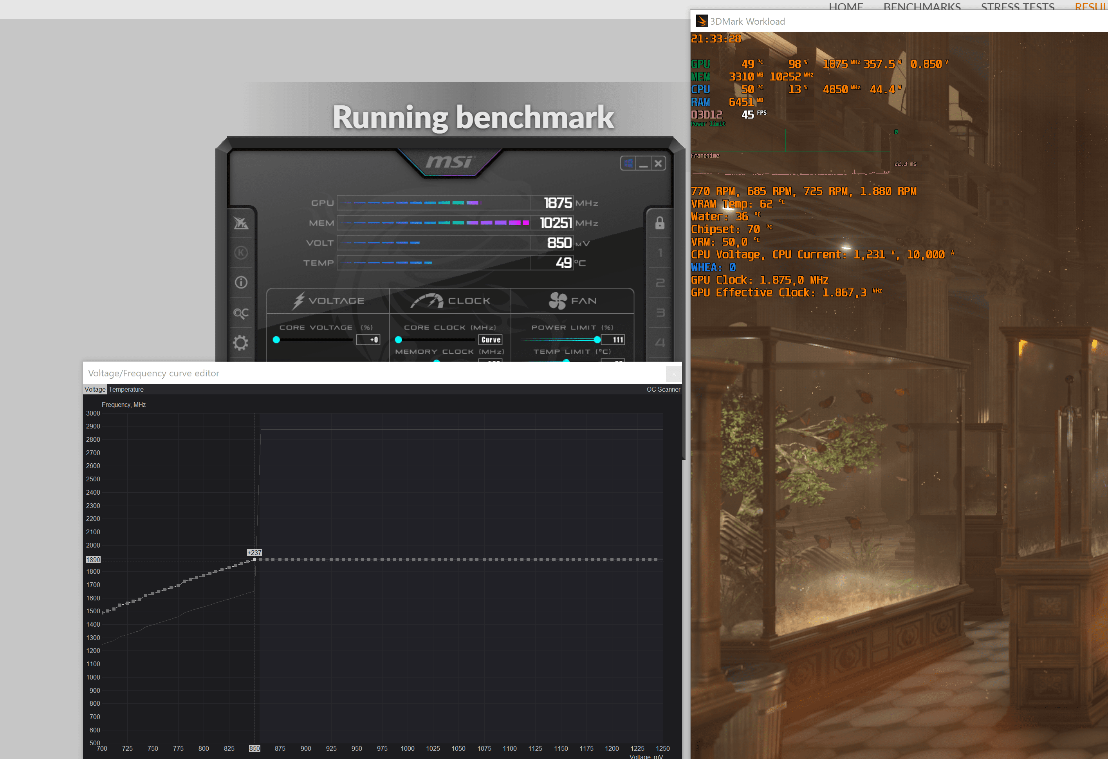Image resolution: width=1108 pixels, height=759 pixels.
Task: Click the MSI fighter jet icon
Action: click(x=241, y=223)
